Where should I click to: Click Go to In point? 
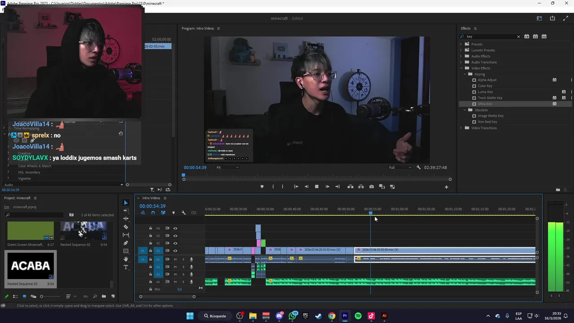(296, 187)
